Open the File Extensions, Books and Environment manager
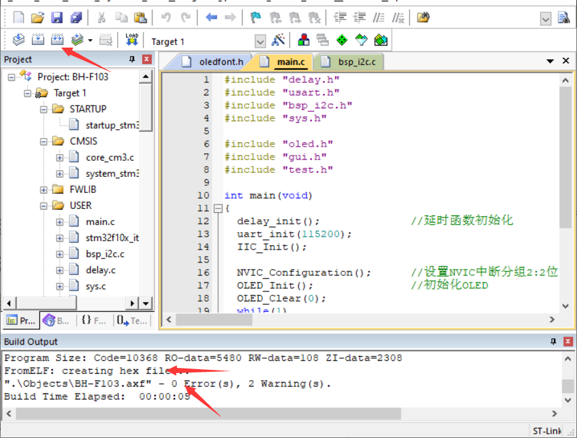The width and height of the screenshot is (577, 438). [304, 40]
